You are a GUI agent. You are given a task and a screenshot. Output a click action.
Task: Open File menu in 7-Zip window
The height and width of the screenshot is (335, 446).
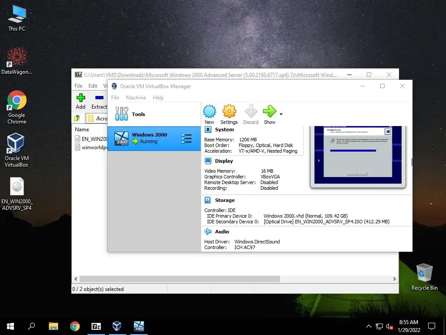tap(78, 86)
